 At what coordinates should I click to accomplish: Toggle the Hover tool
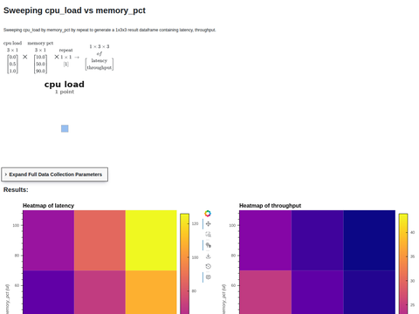[208, 277]
